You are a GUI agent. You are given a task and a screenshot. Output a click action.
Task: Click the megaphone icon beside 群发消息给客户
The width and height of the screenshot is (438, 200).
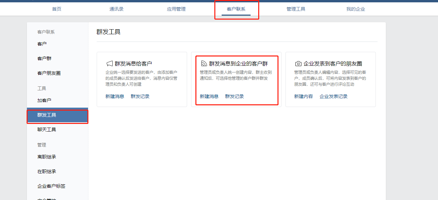[x=109, y=63]
